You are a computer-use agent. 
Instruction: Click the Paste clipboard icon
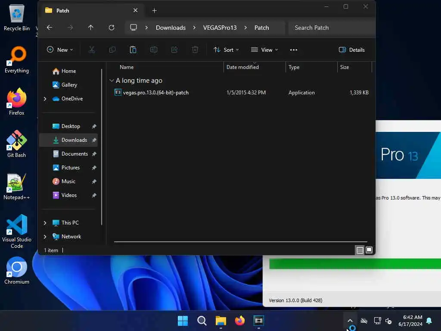[133, 50]
